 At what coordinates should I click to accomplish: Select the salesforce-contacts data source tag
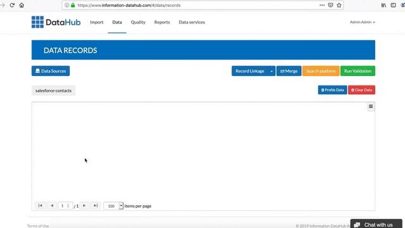click(53, 91)
